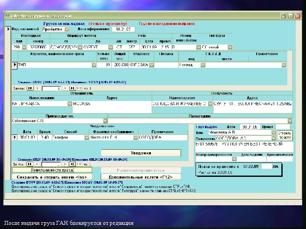Go to previous record in cargo list navigator
This screenshot has width=306, height=229.
pyautogui.click(x=37, y=88)
